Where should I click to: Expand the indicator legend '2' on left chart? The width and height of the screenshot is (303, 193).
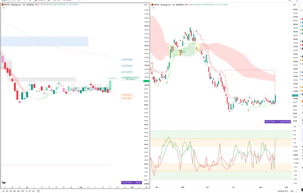point(4,8)
